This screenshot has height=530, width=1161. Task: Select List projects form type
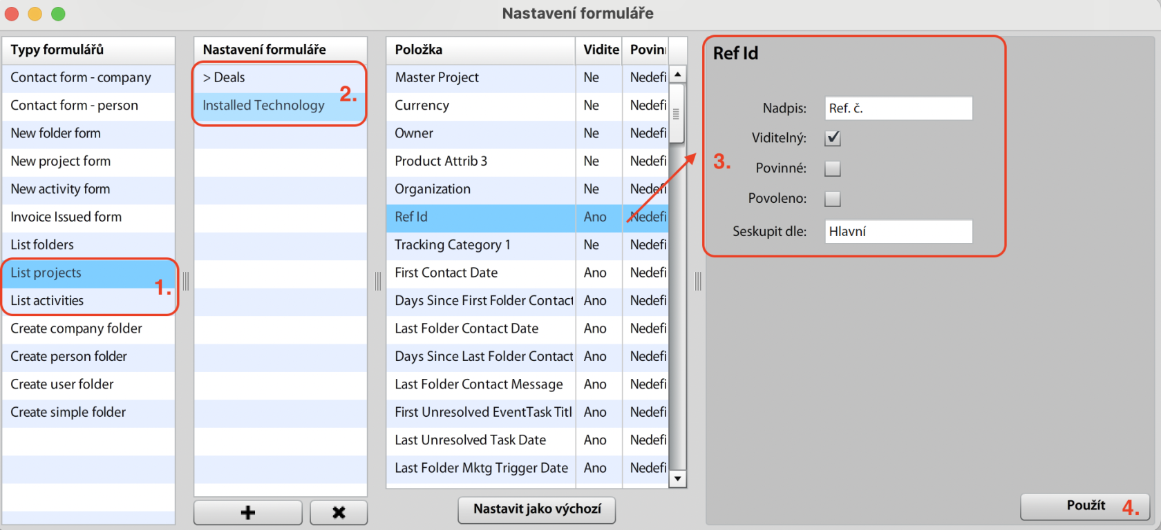pyautogui.click(x=46, y=273)
